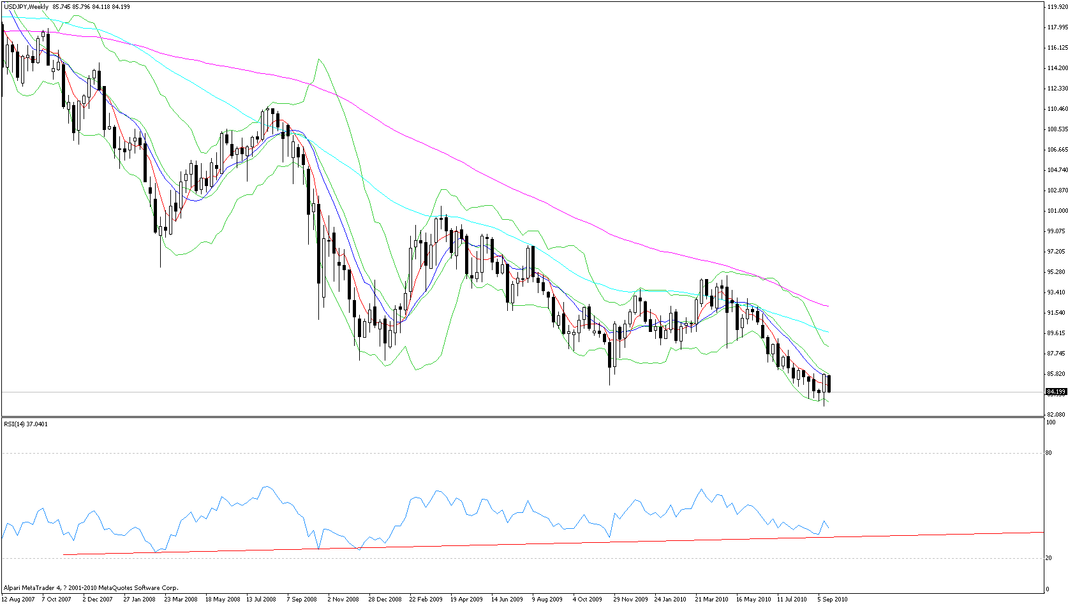The image size is (1068, 604).
Task: Click the 2 Nov 2008 date label
Action: click(x=343, y=599)
